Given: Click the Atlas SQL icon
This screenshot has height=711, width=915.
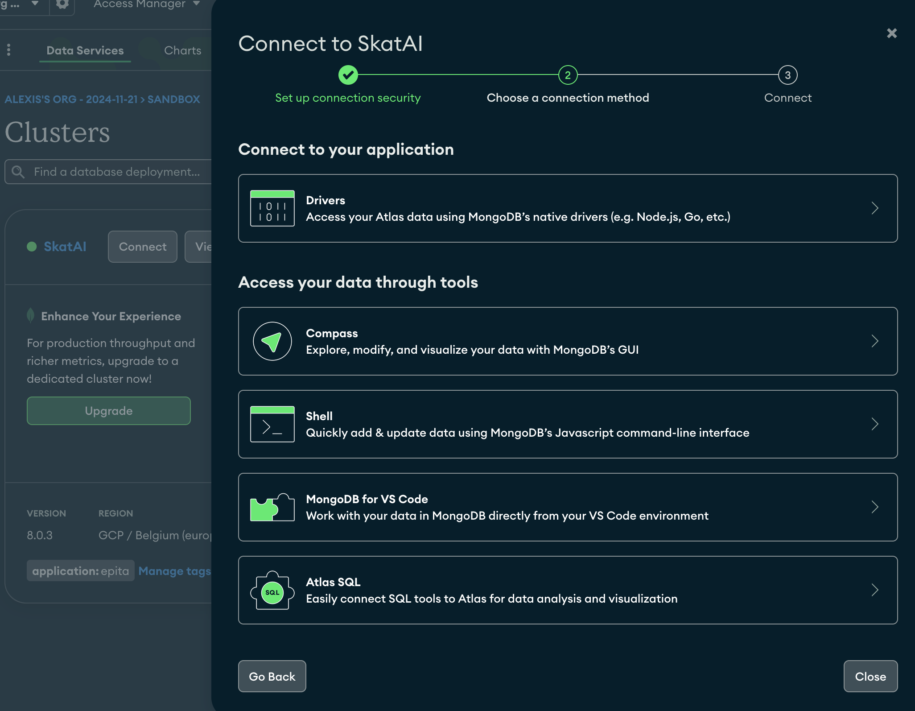Looking at the screenshot, I should 272,590.
